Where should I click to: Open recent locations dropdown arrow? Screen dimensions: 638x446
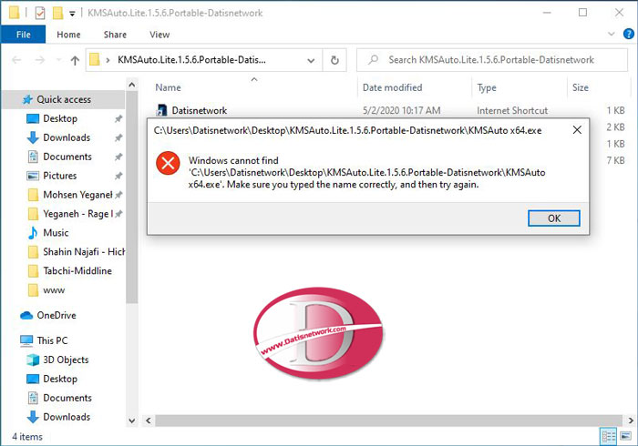[x=58, y=60]
